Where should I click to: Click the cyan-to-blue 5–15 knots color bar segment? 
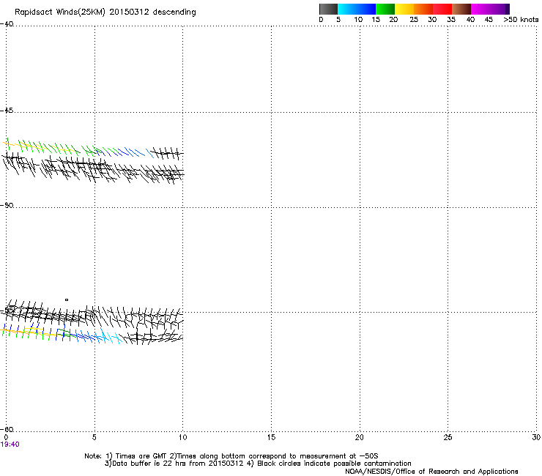pyautogui.click(x=357, y=9)
